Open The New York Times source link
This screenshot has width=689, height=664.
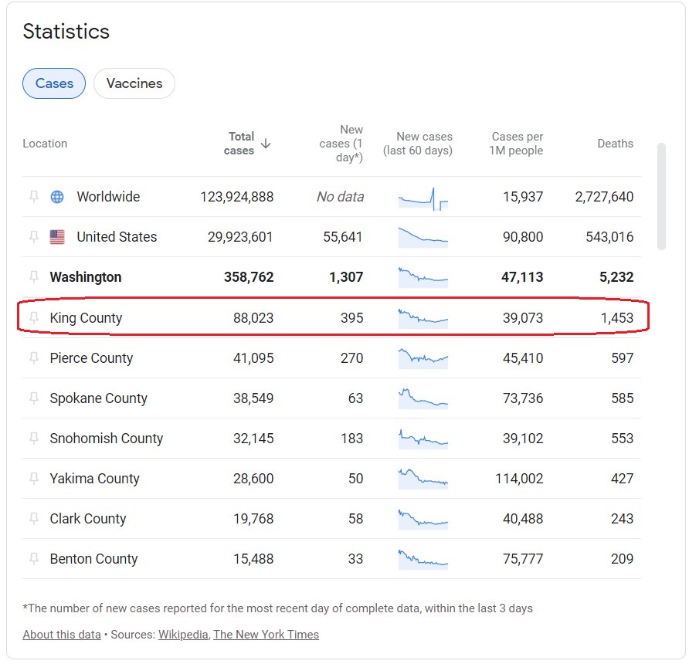coord(266,635)
